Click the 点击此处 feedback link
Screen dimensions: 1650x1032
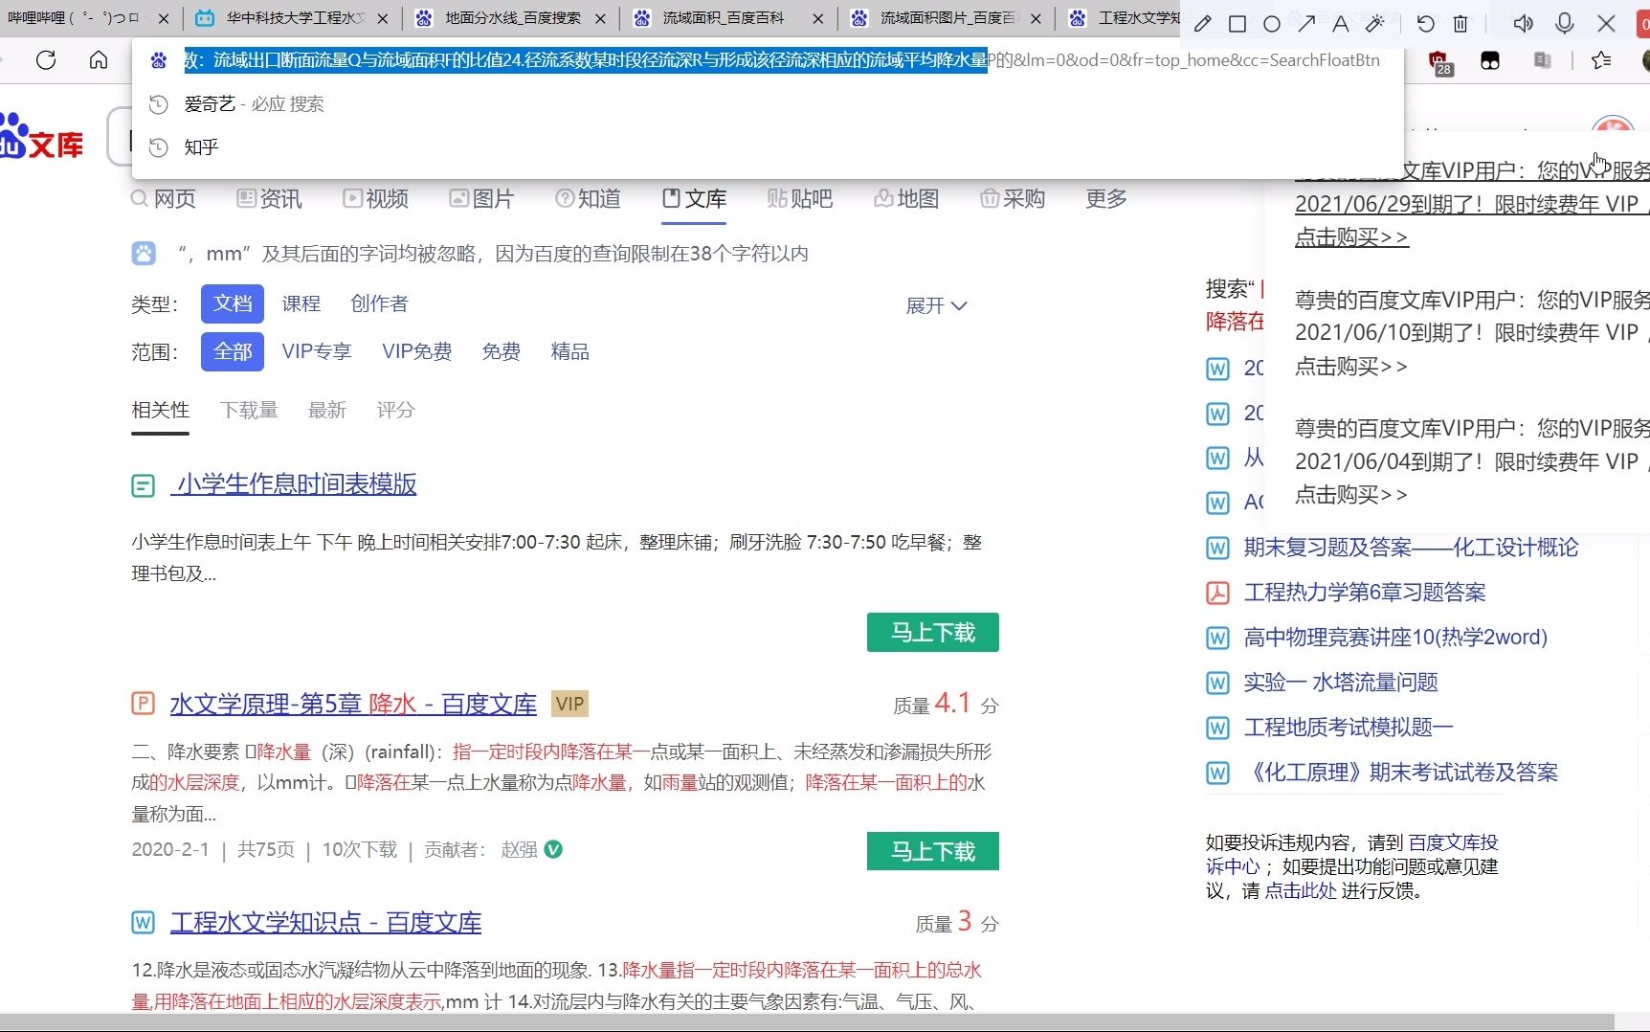pos(1301,890)
